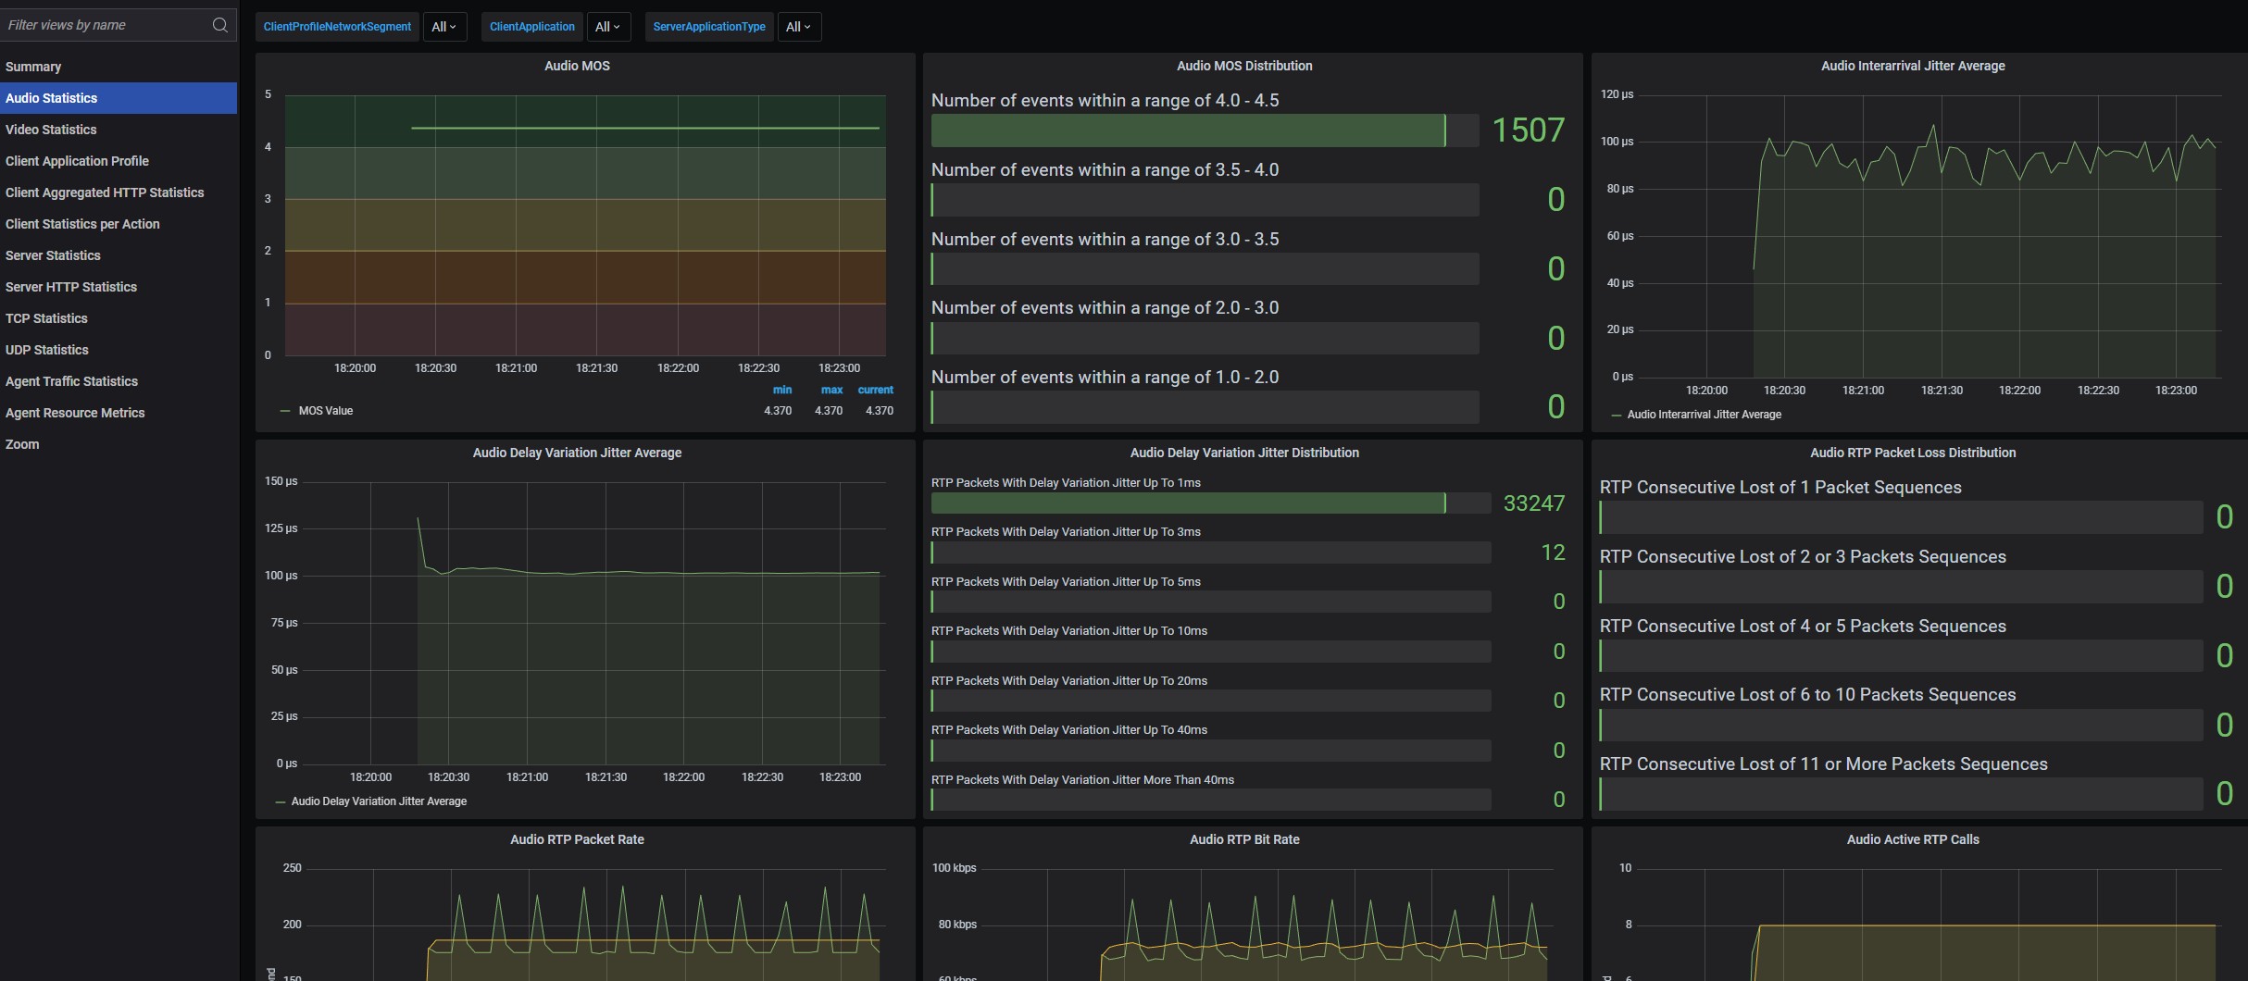Open ServerApplicationType All dropdown
The width and height of the screenshot is (2248, 981).
[x=798, y=27]
